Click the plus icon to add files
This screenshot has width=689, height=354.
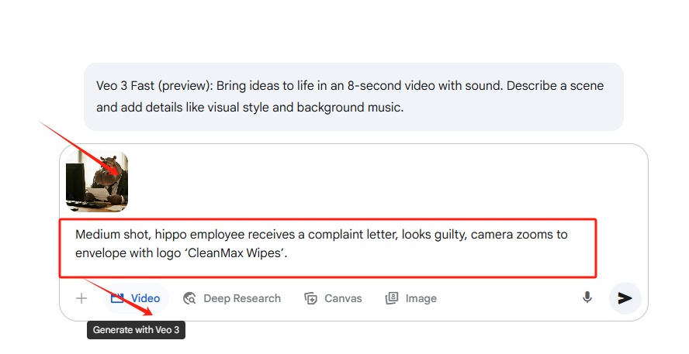81,298
